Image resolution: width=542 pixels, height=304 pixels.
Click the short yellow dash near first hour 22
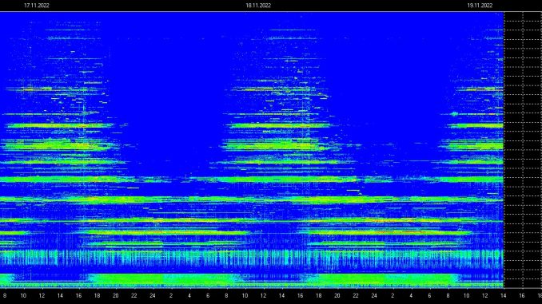[x=133, y=188]
